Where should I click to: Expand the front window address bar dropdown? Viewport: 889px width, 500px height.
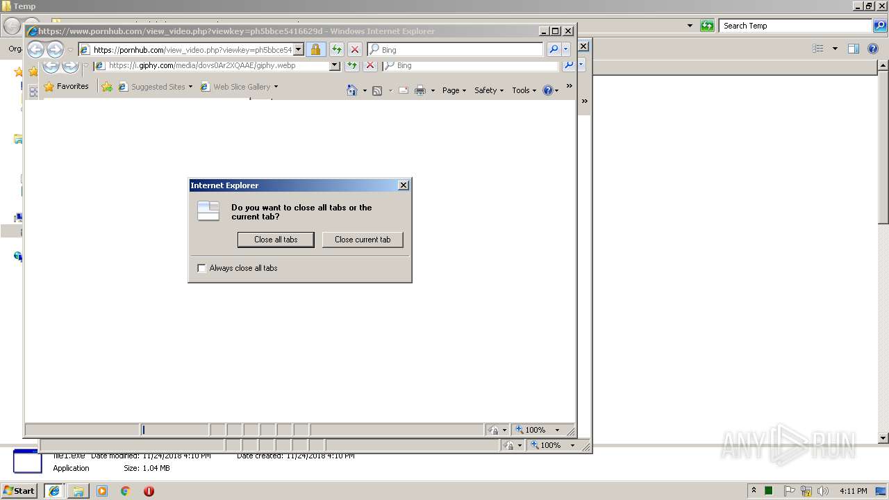[x=299, y=50]
